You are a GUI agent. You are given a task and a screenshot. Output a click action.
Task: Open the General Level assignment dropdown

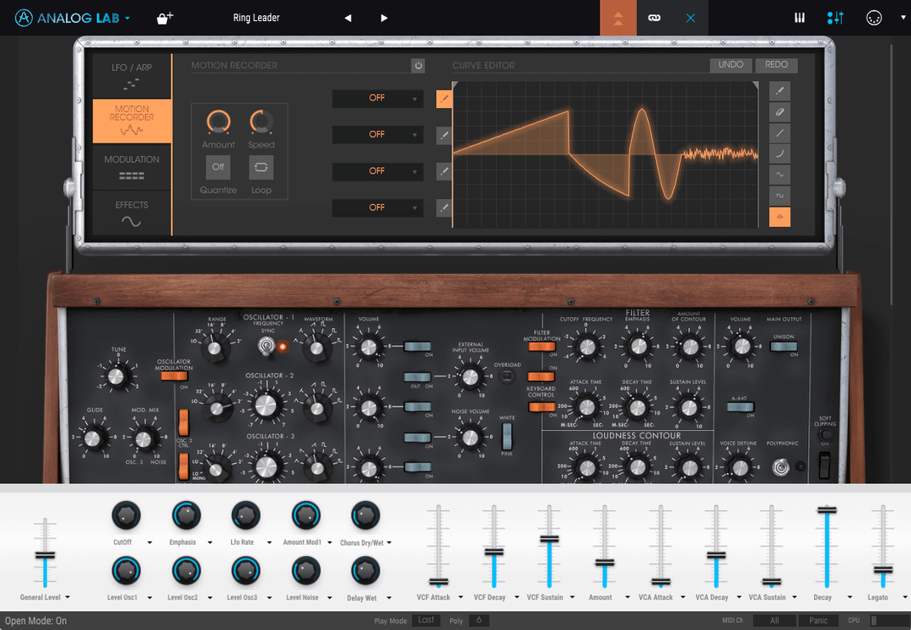click(x=67, y=597)
